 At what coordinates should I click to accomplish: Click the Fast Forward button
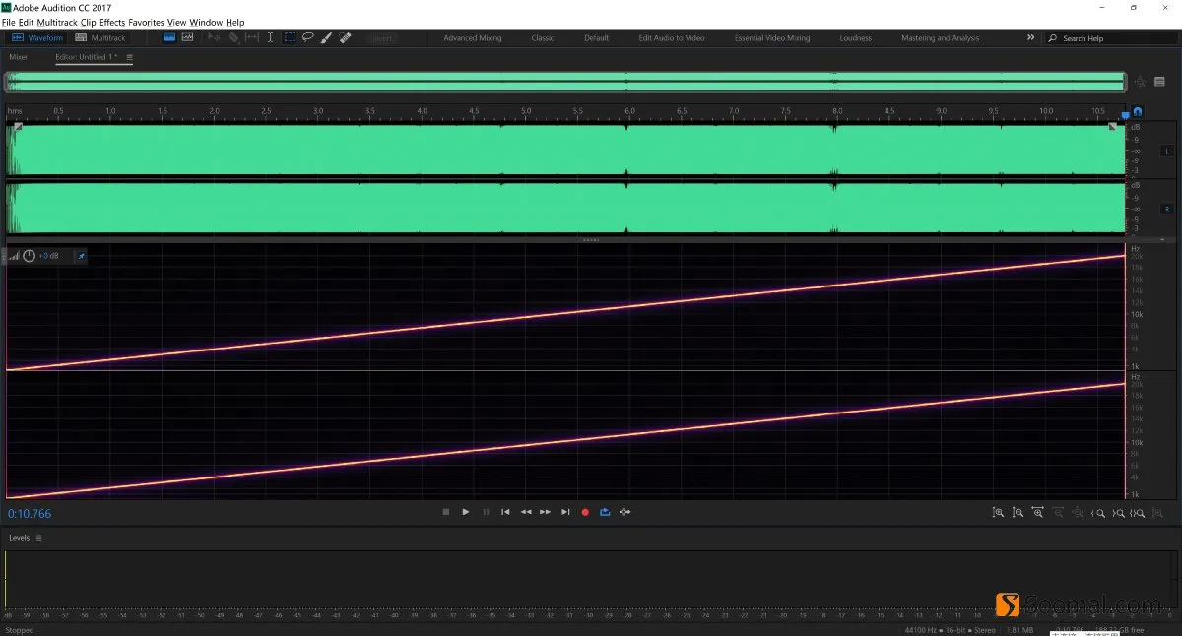tap(545, 512)
